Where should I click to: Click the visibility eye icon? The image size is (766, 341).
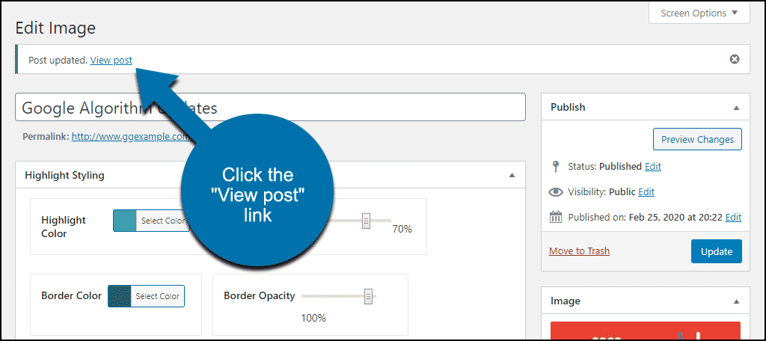point(556,192)
